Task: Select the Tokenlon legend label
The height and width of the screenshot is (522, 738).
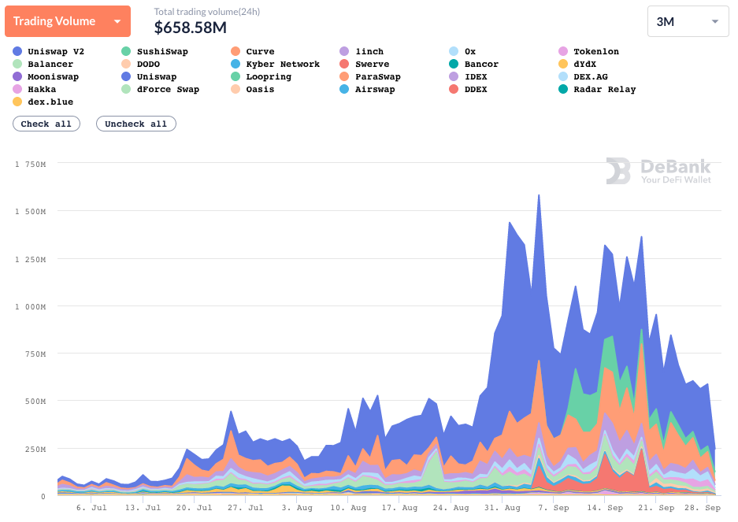Action: tap(595, 51)
